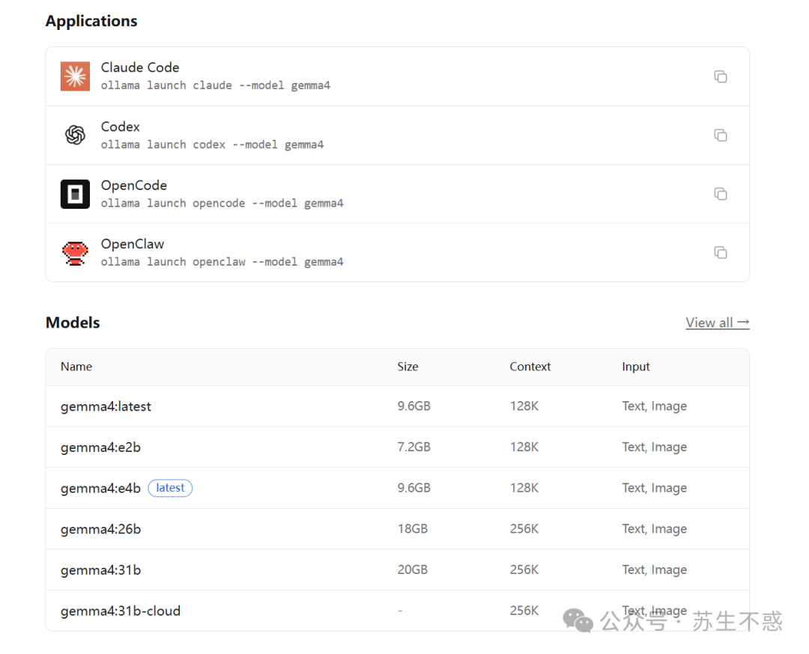Select the OpenCode application title
The width and height of the screenshot is (809, 654).
[x=134, y=186]
